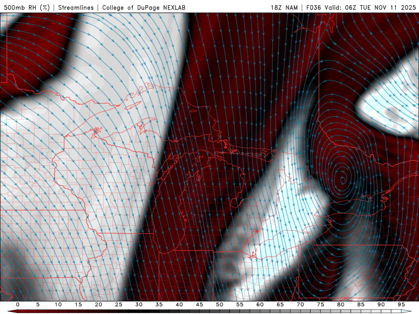The image size is (419, 314).
Task: Click the color scale label '5'
Action: pyautogui.click(x=38, y=305)
